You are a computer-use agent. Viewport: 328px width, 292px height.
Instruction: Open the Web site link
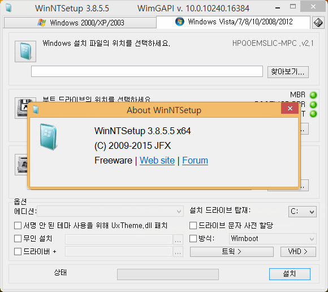click(157, 161)
